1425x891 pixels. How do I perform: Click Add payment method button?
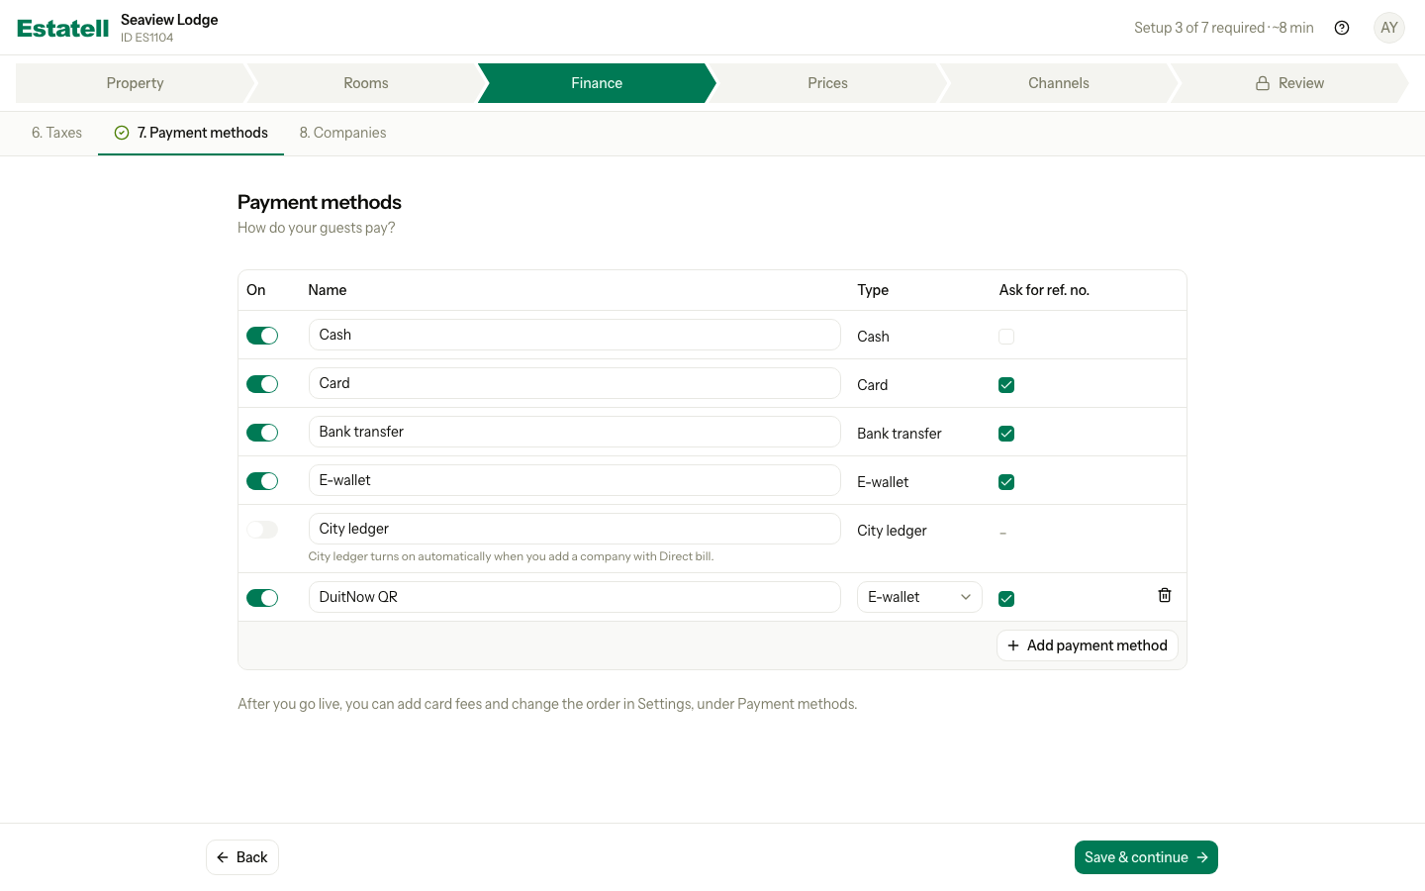click(x=1087, y=645)
